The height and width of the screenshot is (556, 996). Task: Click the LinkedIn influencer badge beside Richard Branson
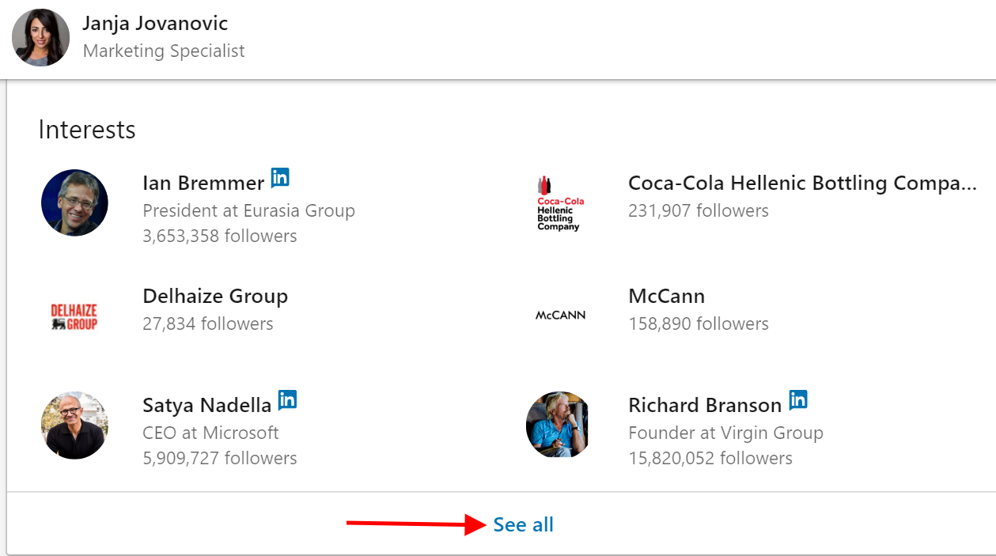[x=798, y=399]
